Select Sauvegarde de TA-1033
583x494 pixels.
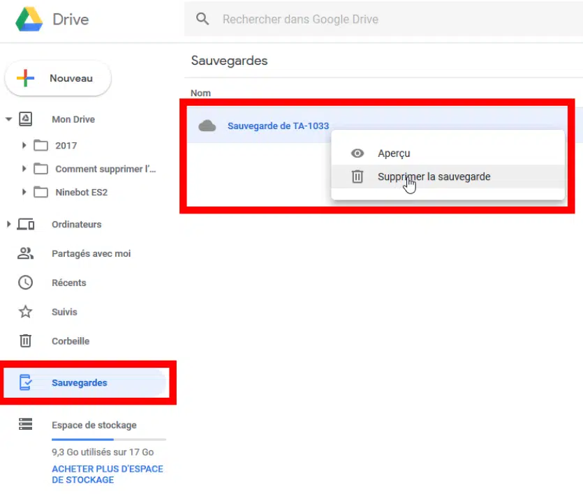pyautogui.click(x=278, y=126)
